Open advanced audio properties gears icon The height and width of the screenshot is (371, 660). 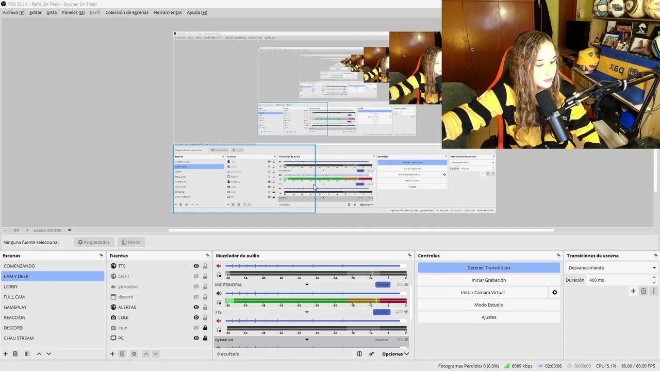pyautogui.click(x=371, y=354)
